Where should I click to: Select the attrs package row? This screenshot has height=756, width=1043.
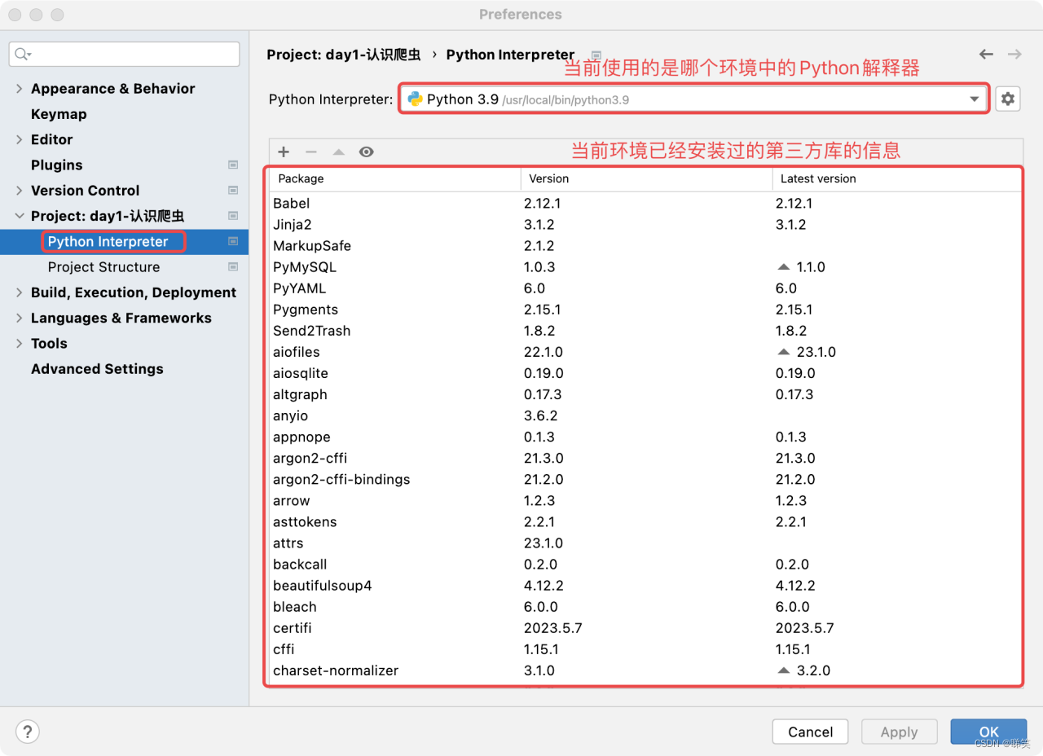click(x=645, y=543)
